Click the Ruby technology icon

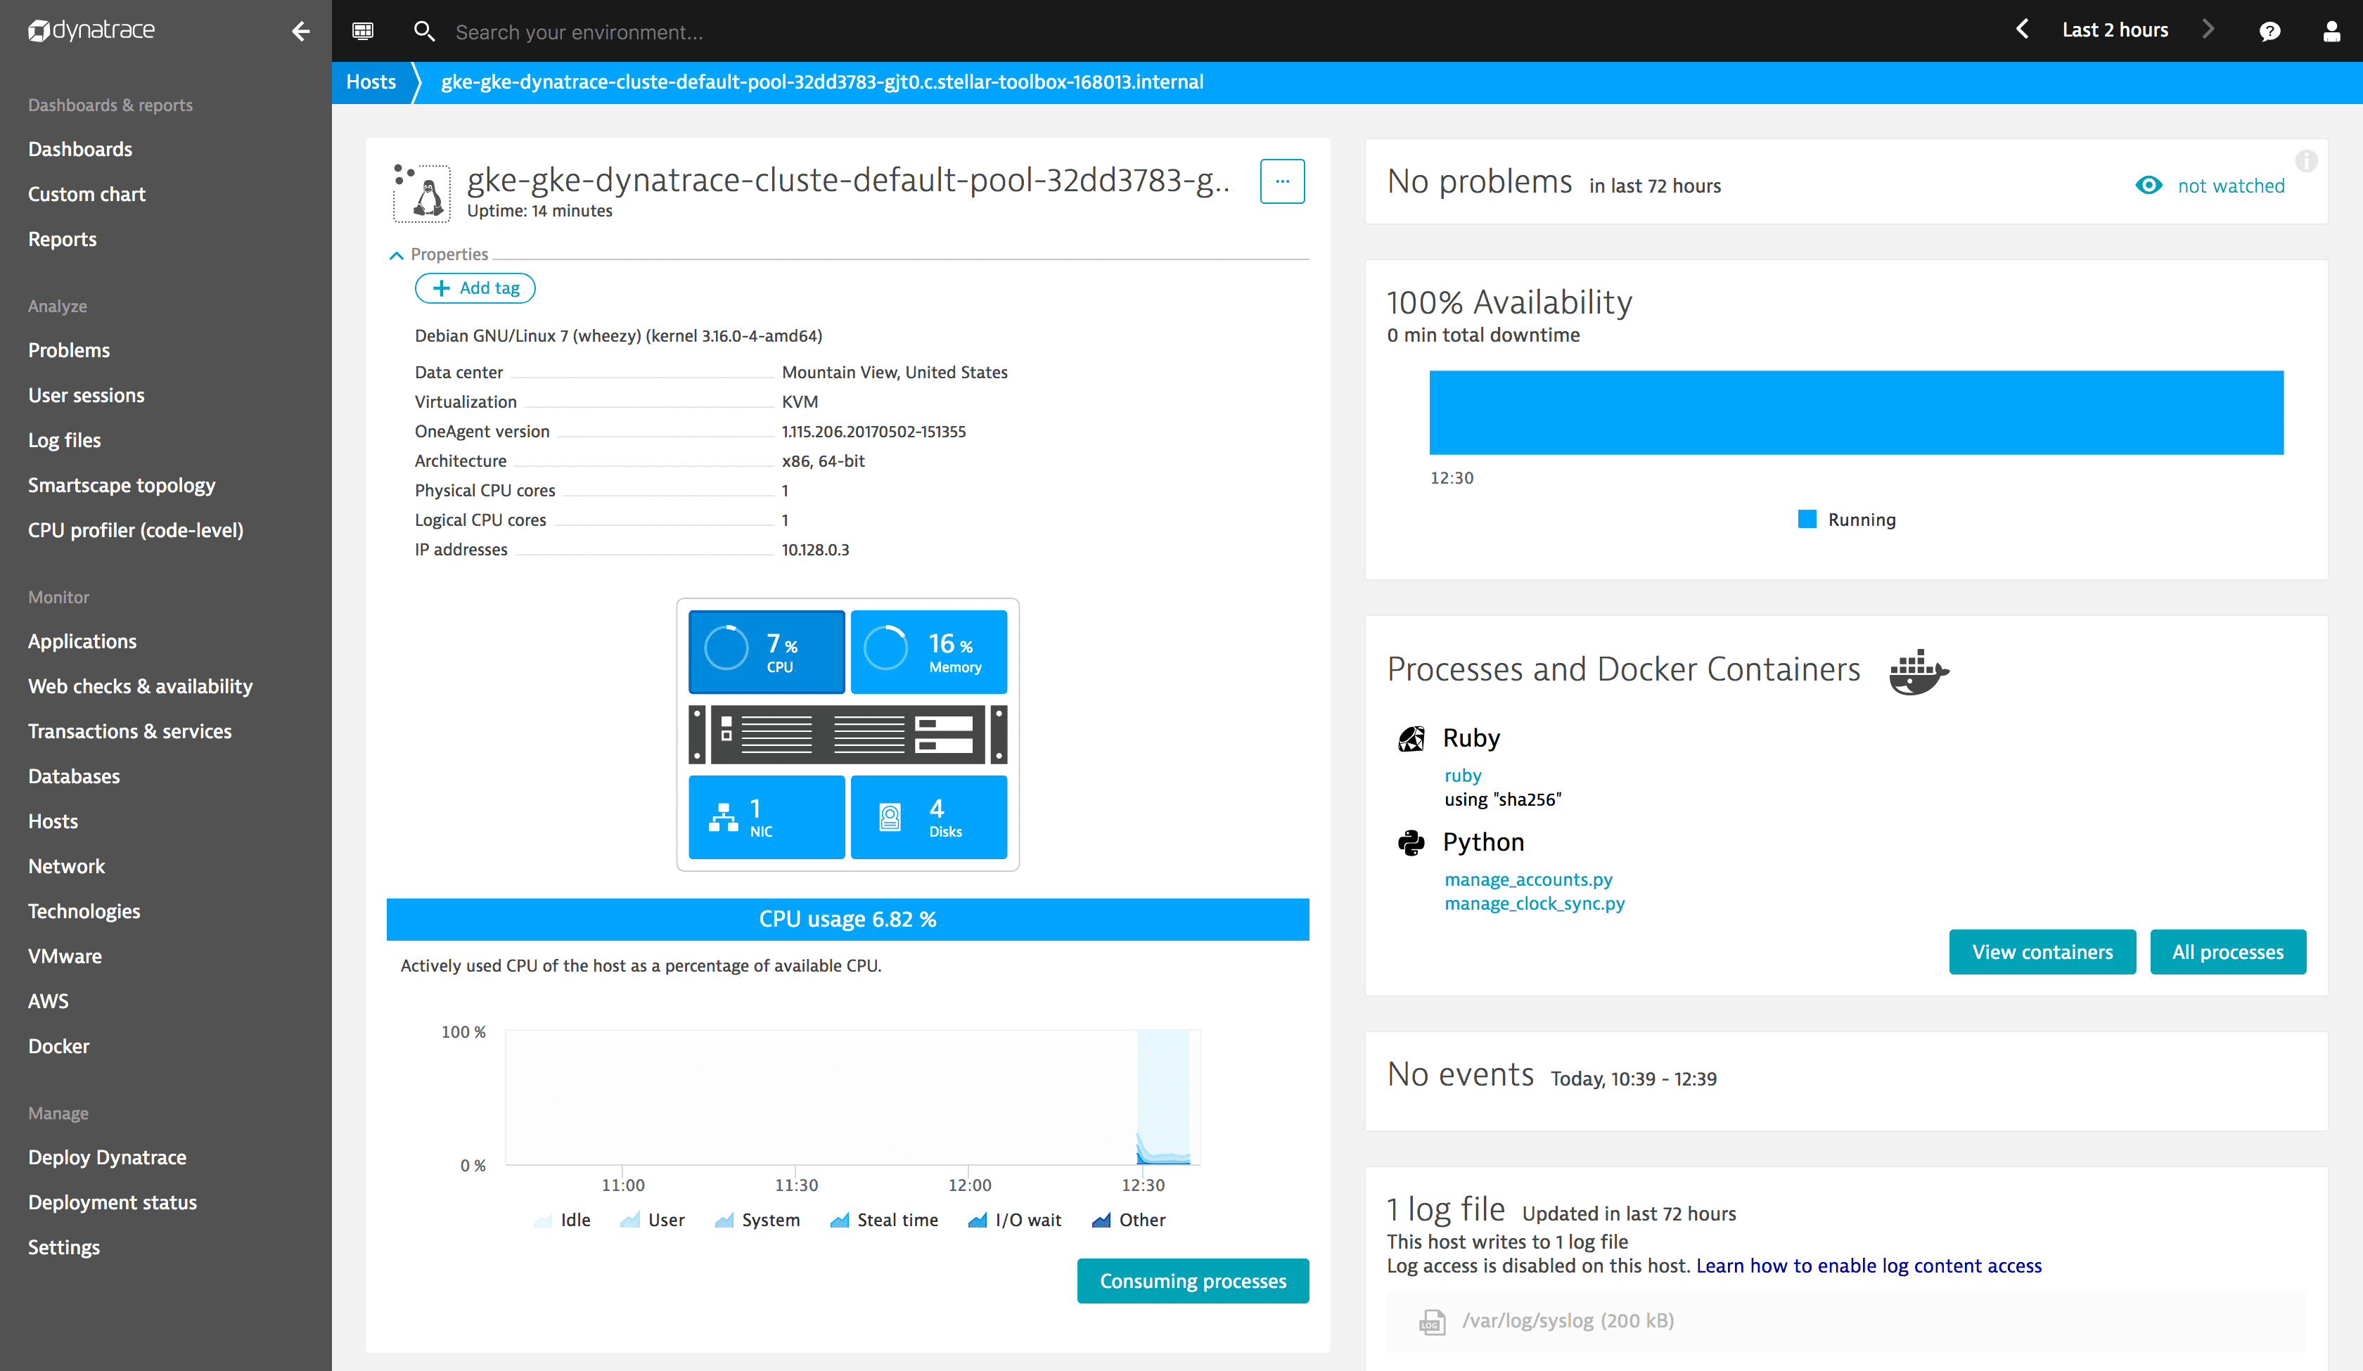pyautogui.click(x=1410, y=739)
